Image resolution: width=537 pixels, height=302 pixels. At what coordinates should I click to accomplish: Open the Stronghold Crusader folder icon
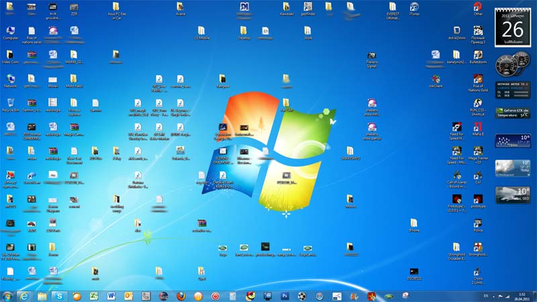456,251
